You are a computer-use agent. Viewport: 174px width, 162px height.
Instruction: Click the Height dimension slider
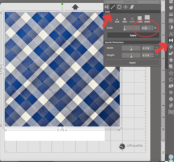coord(131,55)
